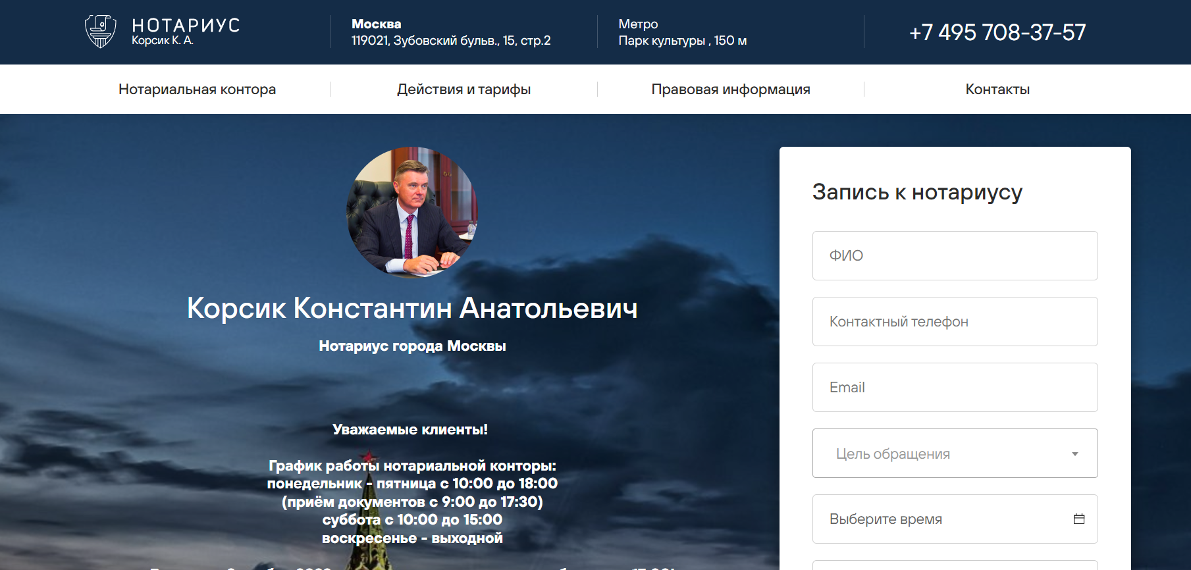Call the phone number +7 495 708-37-57

click(997, 32)
